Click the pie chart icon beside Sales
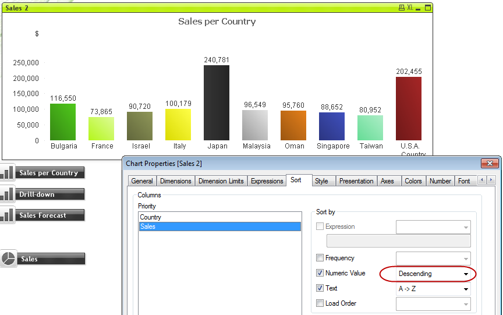503x315 pixels. point(8,259)
